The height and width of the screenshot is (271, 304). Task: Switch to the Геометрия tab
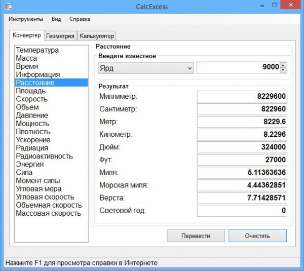click(60, 36)
